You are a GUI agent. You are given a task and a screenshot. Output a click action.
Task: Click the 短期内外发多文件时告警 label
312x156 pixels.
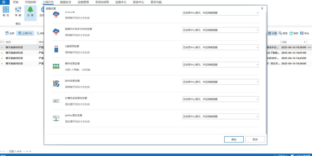78,29
